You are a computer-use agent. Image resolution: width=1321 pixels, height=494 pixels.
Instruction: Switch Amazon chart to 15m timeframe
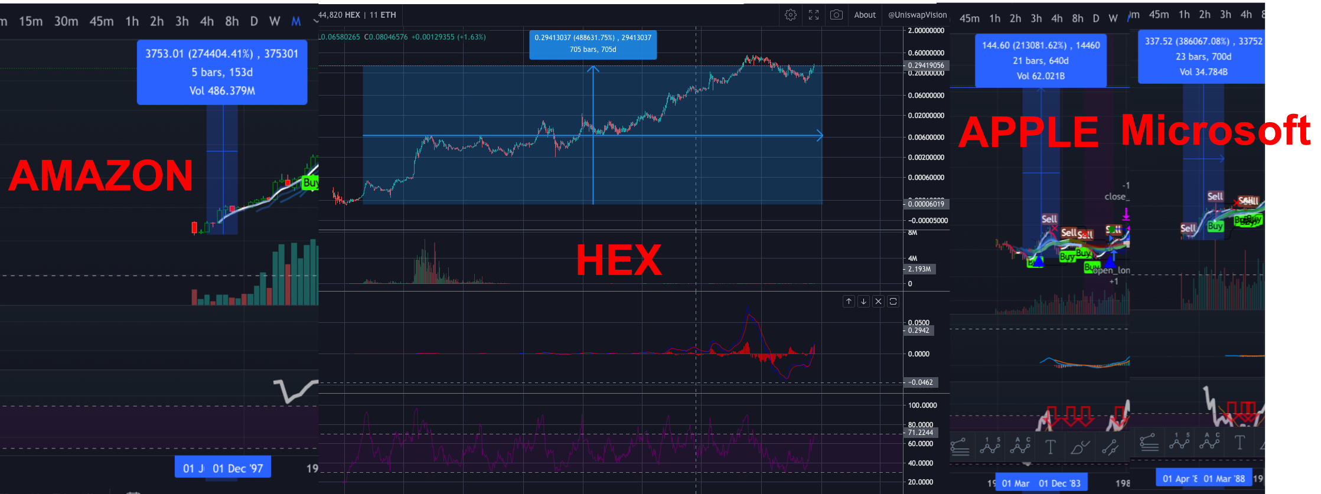(x=31, y=21)
